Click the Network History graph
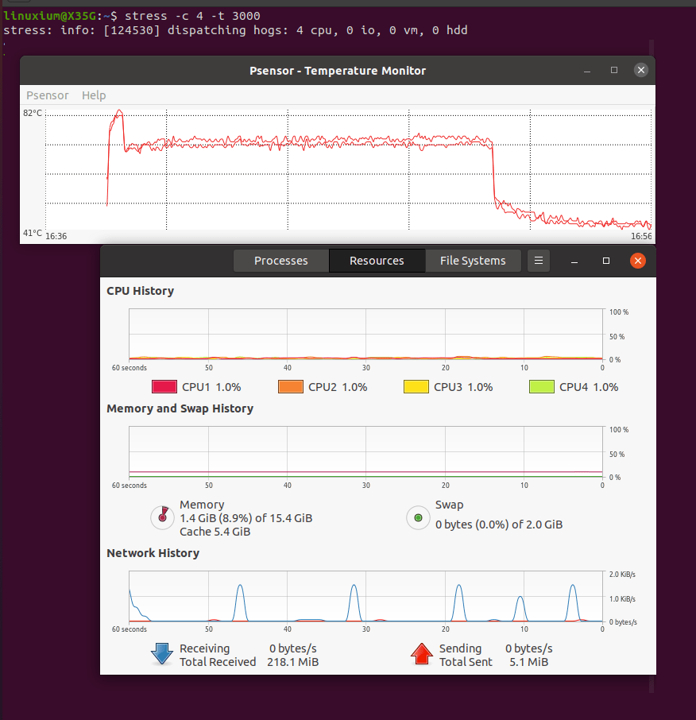Image resolution: width=696 pixels, height=720 pixels. [366, 597]
